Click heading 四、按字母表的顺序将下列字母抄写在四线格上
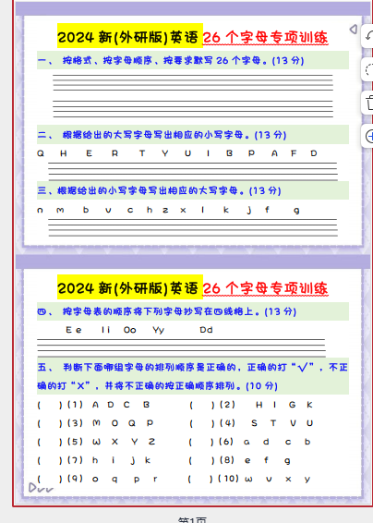The image size is (373, 523). (167, 311)
